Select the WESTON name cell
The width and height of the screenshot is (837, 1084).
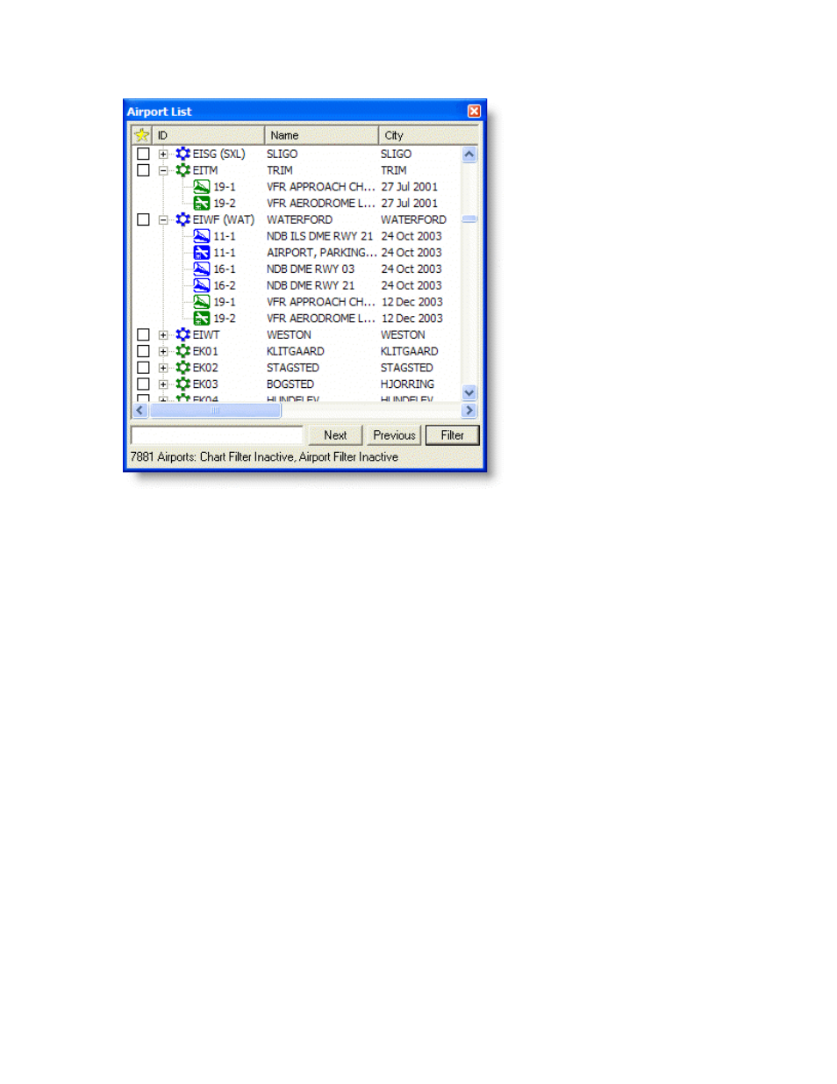click(x=289, y=334)
